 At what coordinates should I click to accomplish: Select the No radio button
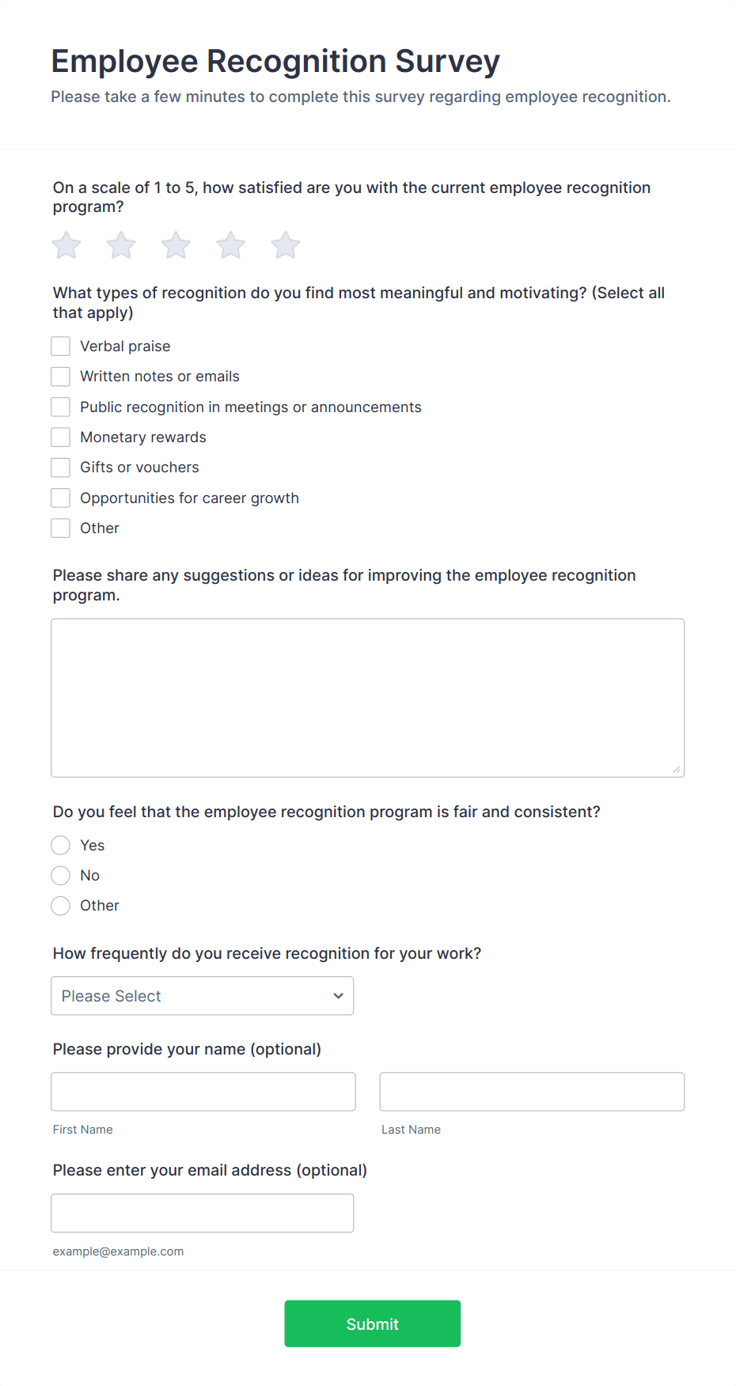pos(61,876)
